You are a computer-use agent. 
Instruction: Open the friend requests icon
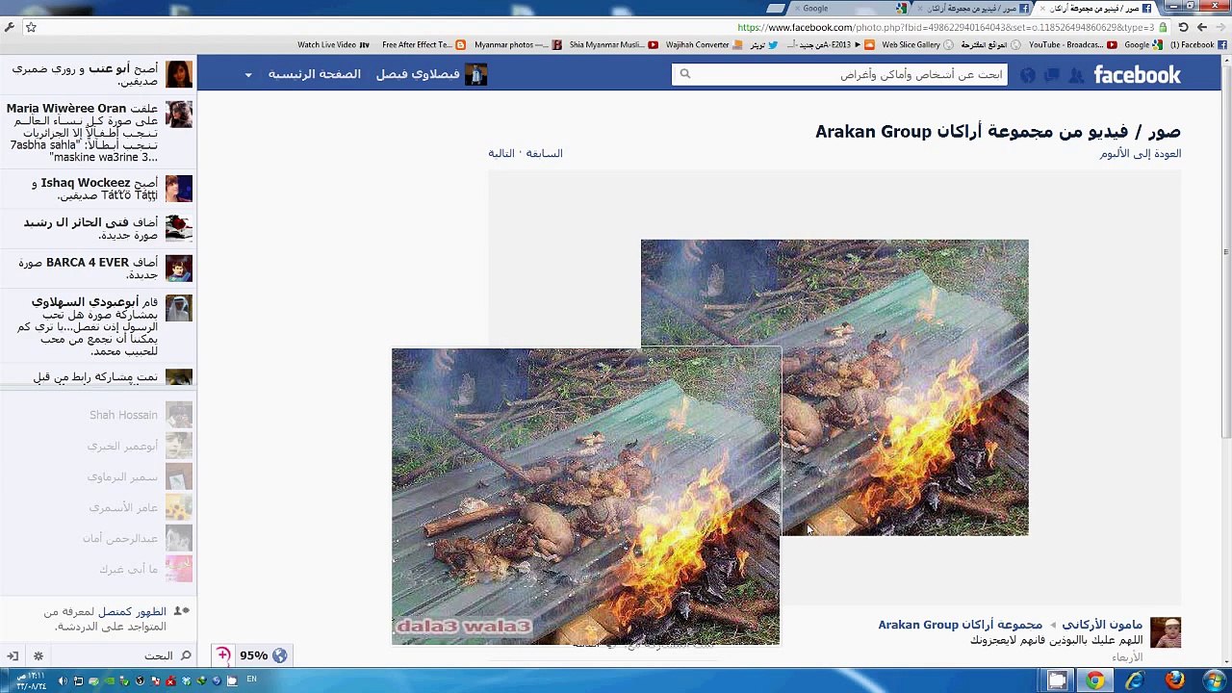pyautogui.click(x=1076, y=75)
